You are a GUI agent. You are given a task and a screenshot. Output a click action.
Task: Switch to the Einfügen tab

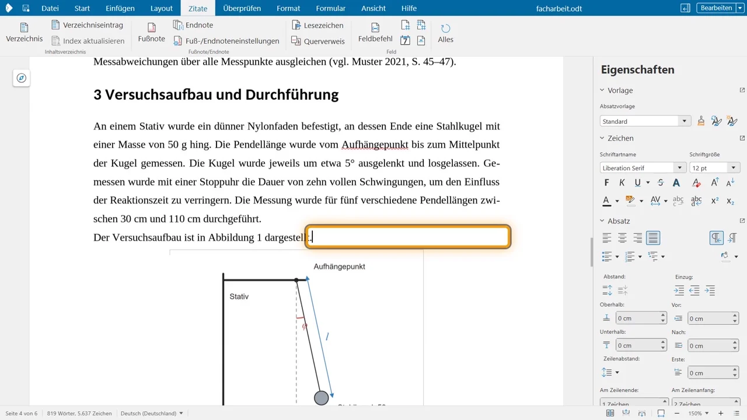[x=120, y=8]
